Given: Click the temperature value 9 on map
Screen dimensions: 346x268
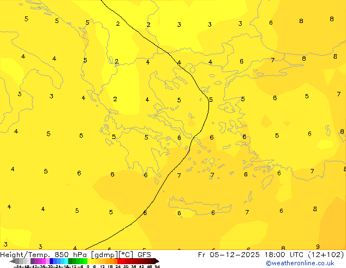Looking at the screenshot, I should (318, 247).
